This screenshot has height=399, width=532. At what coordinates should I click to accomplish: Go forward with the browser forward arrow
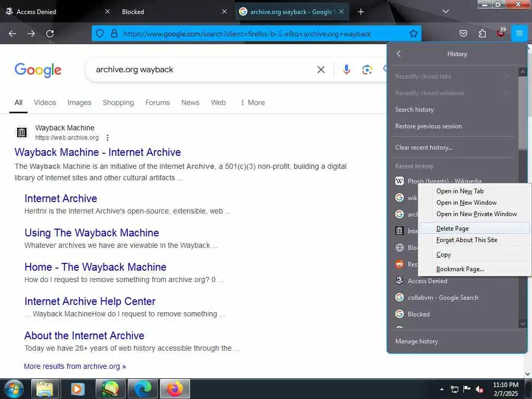click(x=31, y=34)
